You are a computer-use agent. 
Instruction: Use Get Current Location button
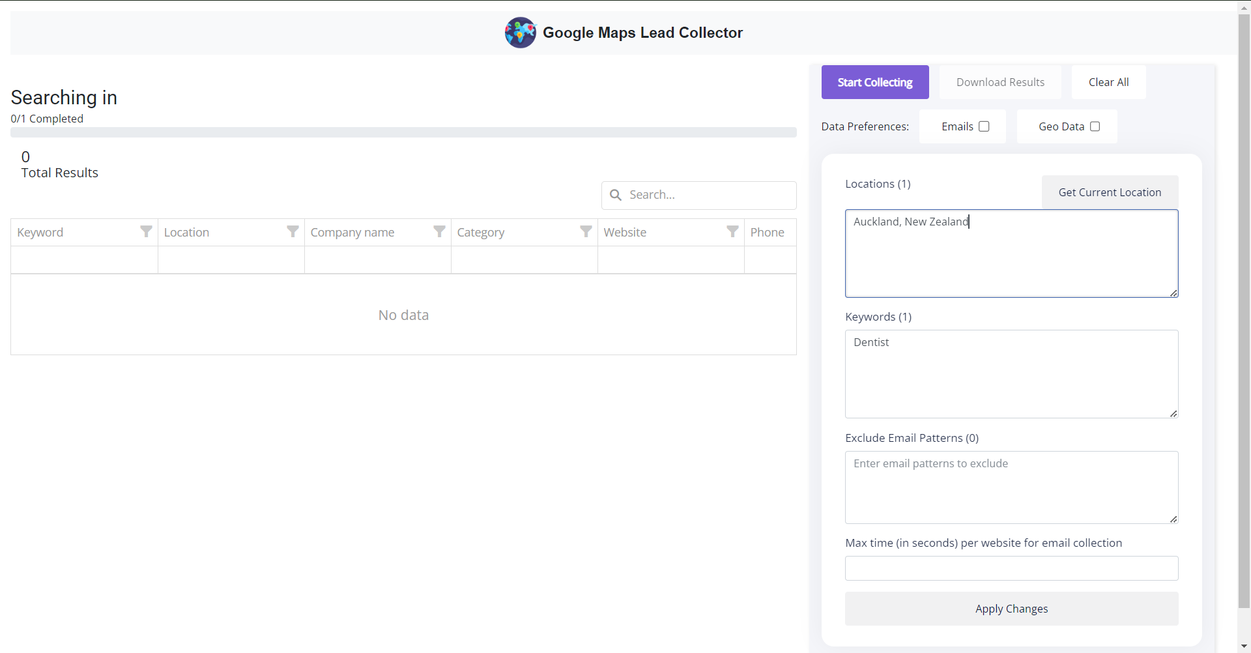(1110, 192)
